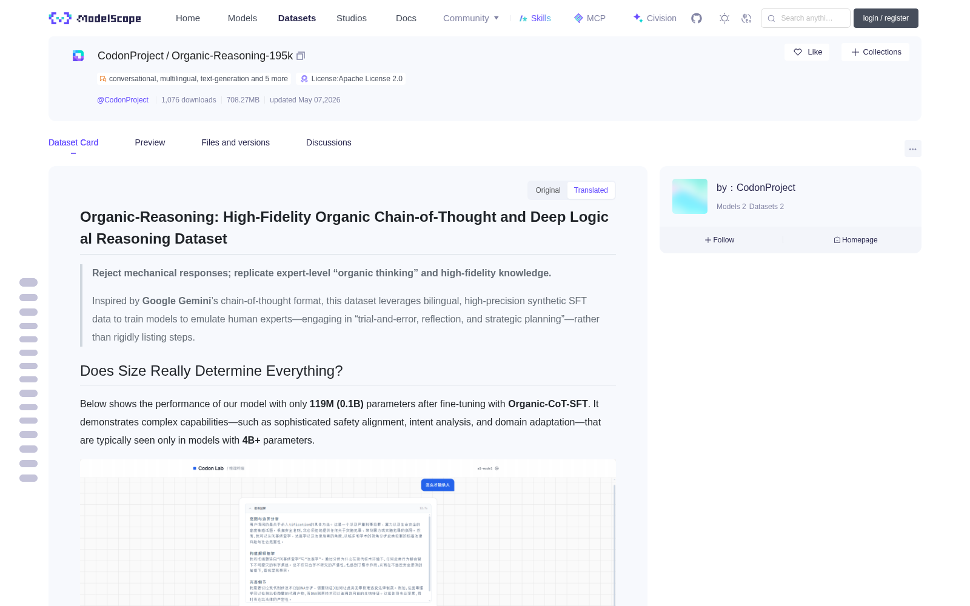The image size is (970, 606).
Task: Click the Skills icon in the navbar
Action: [523, 18]
